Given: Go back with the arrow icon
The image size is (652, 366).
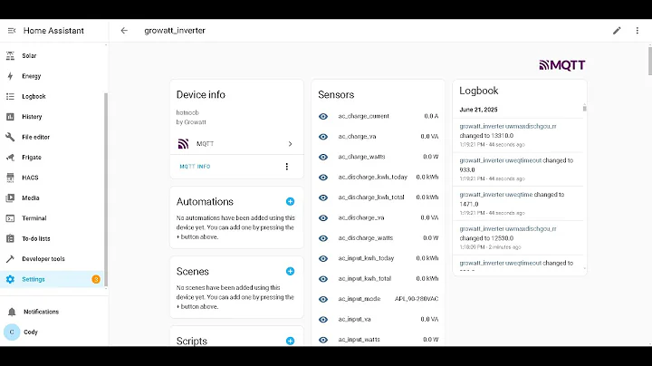Looking at the screenshot, I should click(124, 31).
